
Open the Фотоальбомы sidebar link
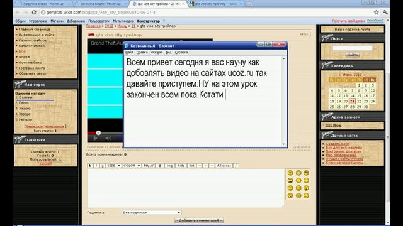click(x=30, y=63)
